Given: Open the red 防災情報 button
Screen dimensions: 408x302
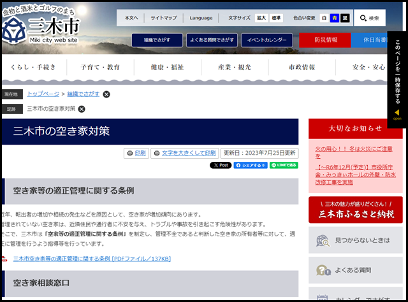Looking at the screenshot, I should click(325, 40).
